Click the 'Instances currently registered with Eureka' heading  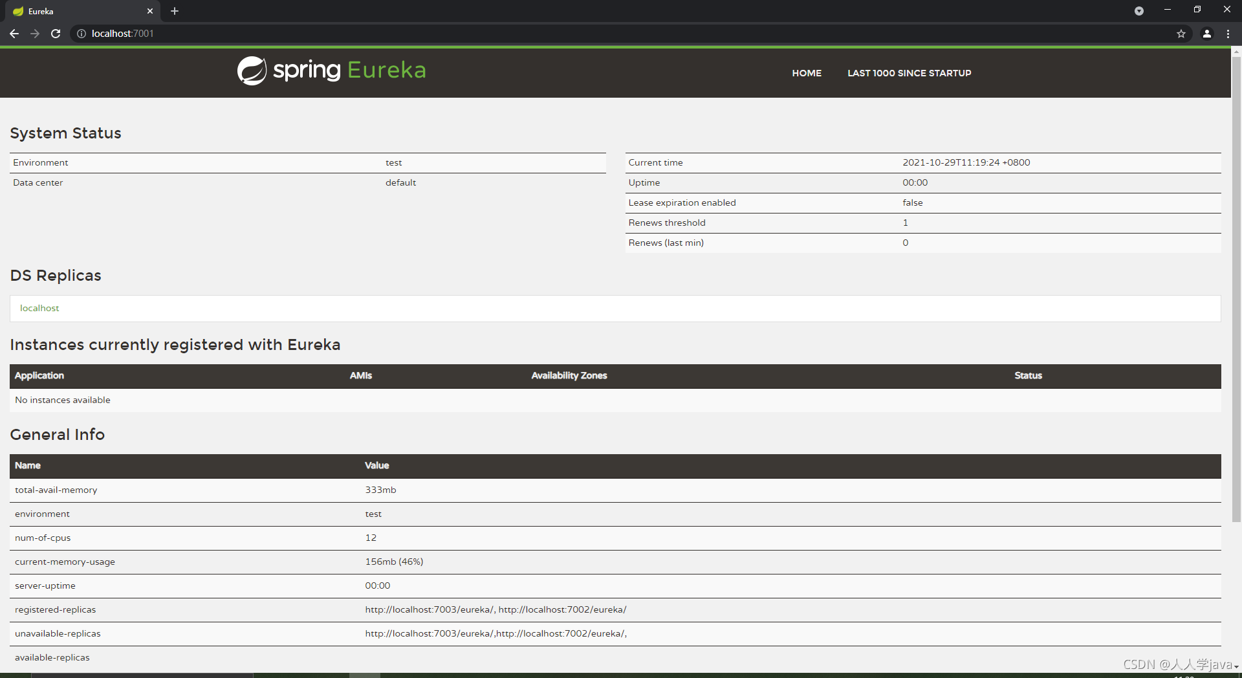point(175,344)
